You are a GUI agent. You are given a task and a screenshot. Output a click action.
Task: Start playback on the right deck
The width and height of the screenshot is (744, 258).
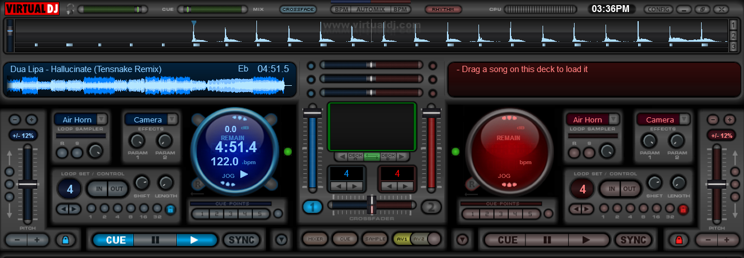pos(587,240)
